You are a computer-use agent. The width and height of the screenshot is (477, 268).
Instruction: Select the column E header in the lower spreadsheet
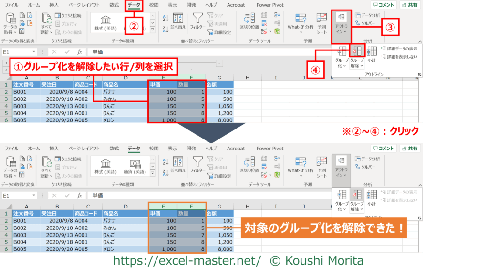(163, 207)
